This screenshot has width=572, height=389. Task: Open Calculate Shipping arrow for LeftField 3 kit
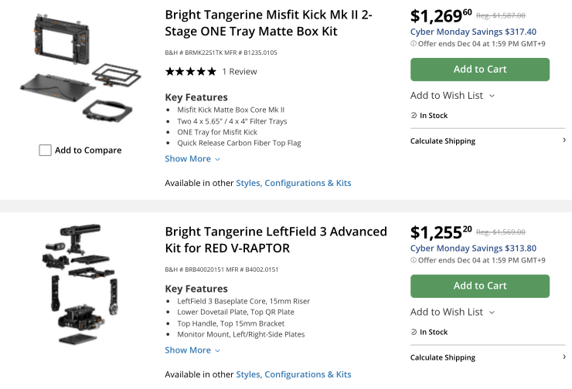(x=564, y=357)
